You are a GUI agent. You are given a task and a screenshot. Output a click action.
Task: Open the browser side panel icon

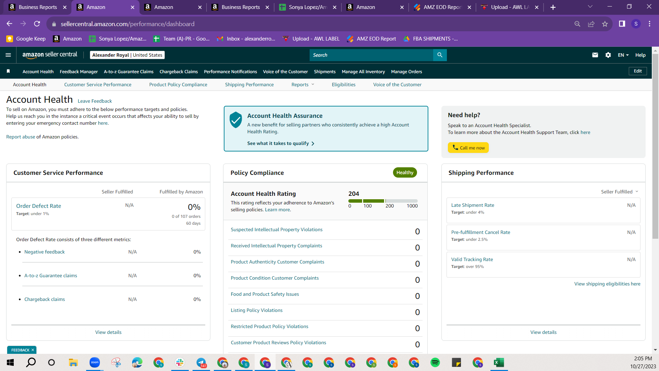(x=622, y=24)
